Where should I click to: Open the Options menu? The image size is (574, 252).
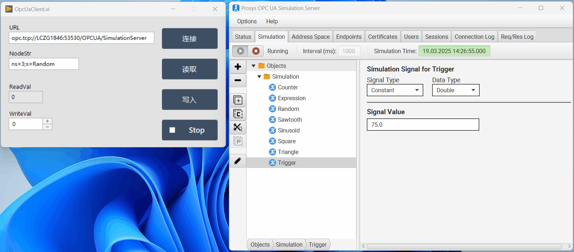tap(247, 21)
